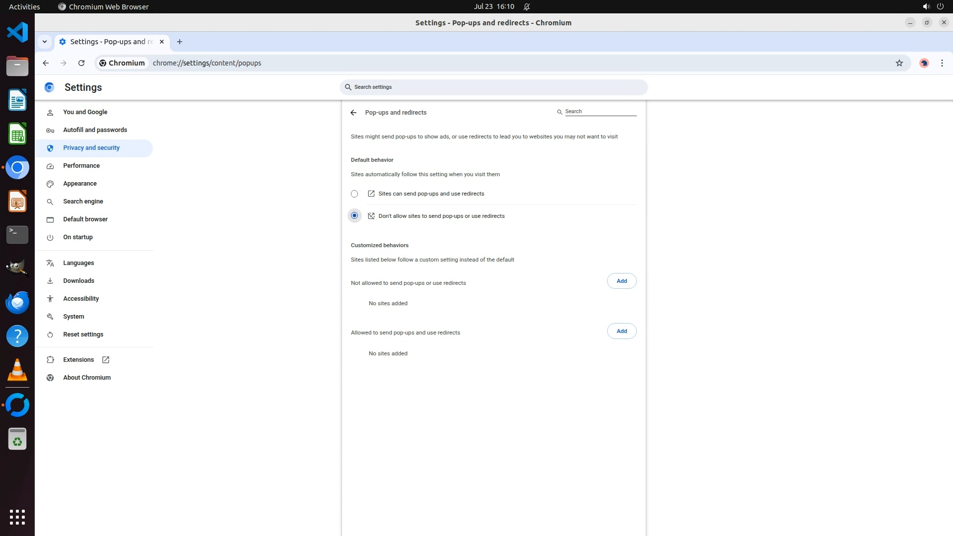This screenshot has height=536, width=953.
Task: Open the clock and calendar dropdown
Action: 493,6
